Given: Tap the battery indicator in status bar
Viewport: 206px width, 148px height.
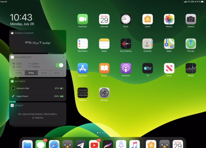Looking at the screenshot, I should coord(203,2).
